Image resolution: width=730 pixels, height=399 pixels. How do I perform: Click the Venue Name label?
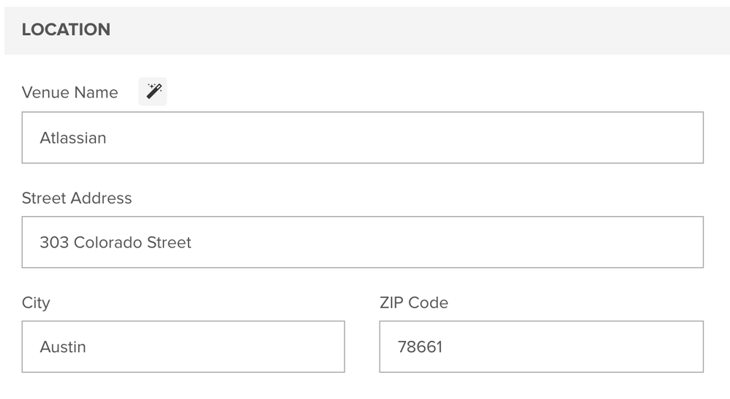point(69,92)
